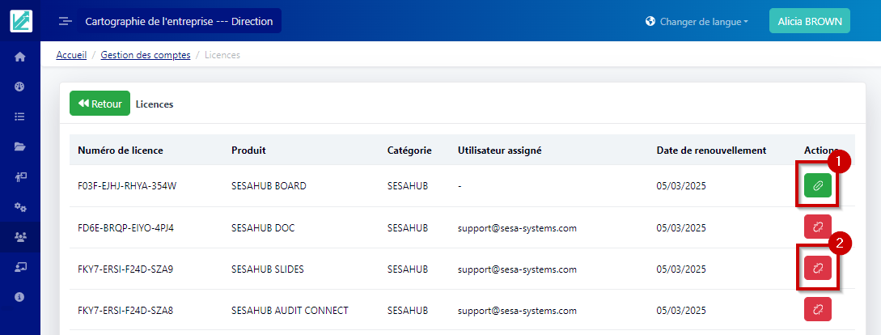Click the Numéro de licence column header

point(121,151)
